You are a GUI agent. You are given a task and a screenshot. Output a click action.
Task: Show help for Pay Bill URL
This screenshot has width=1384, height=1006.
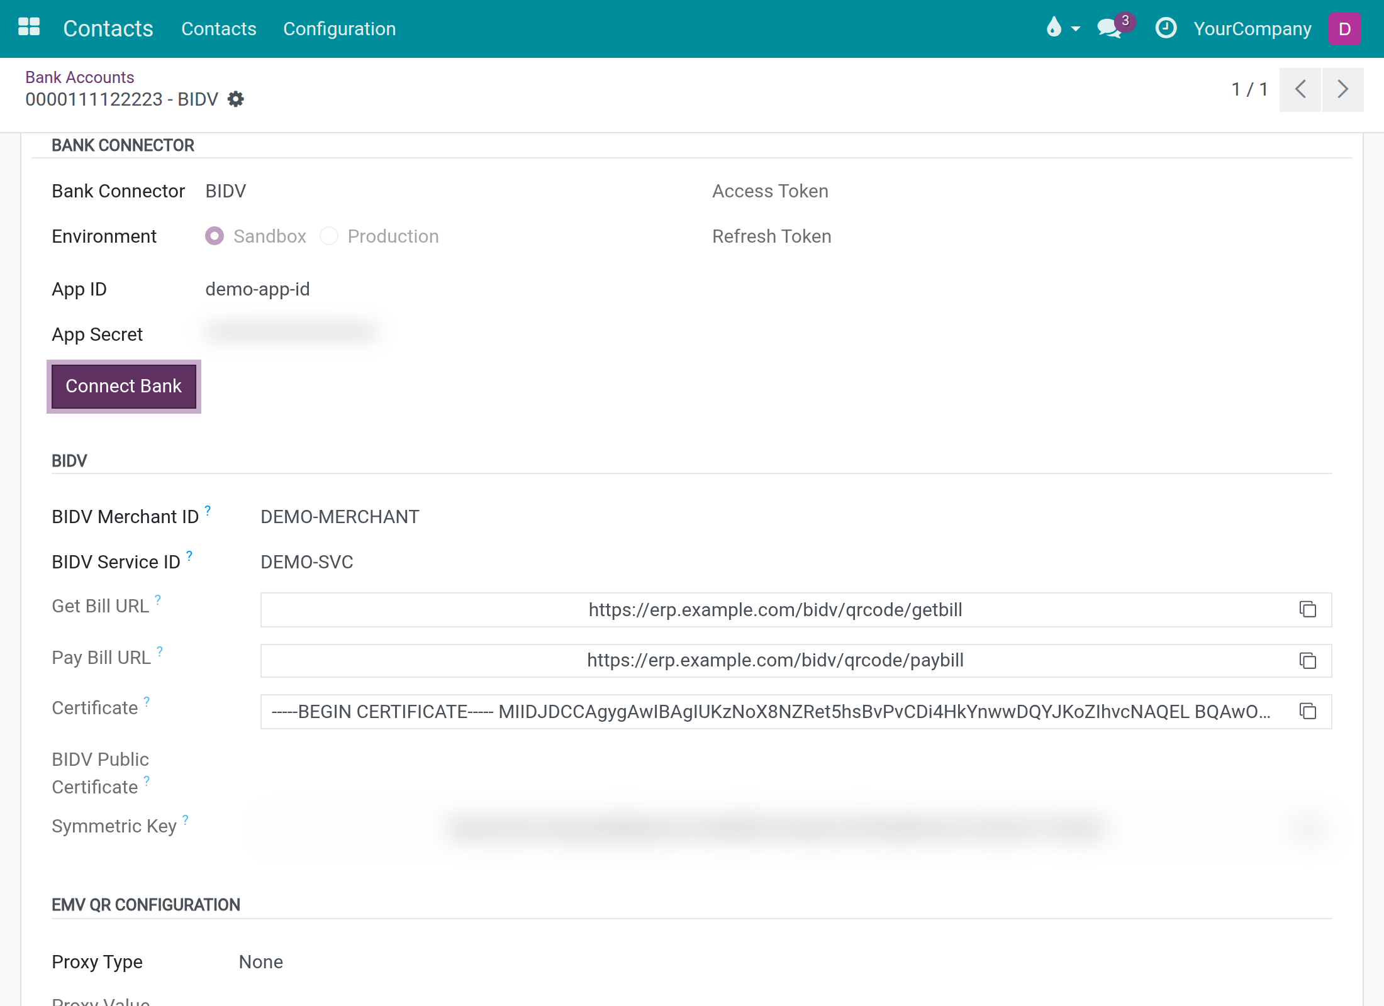tap(160, 651)
